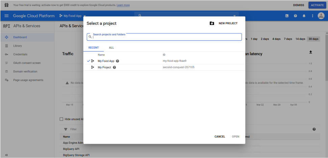Click the search magnifier in dialog

click(x=90, y=37)
